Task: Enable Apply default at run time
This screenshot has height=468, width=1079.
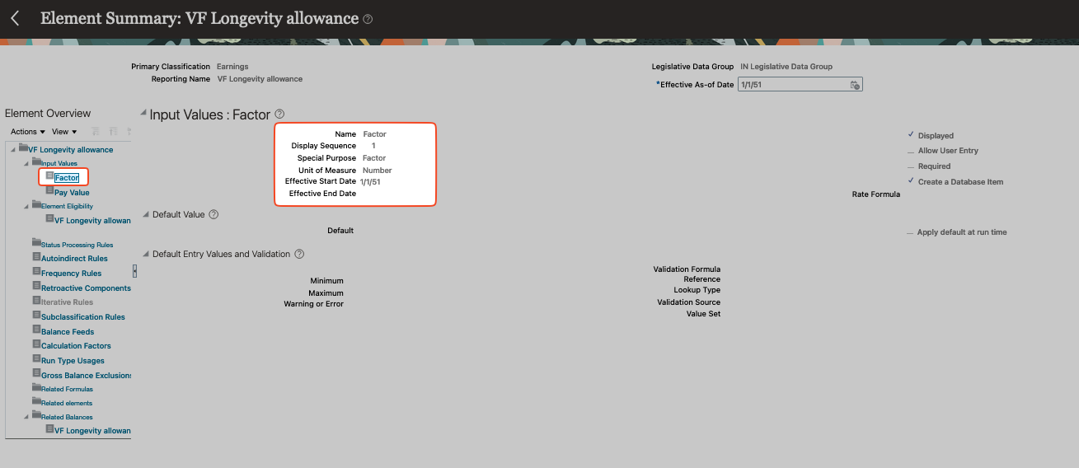Action: click(x=911, y=232)
